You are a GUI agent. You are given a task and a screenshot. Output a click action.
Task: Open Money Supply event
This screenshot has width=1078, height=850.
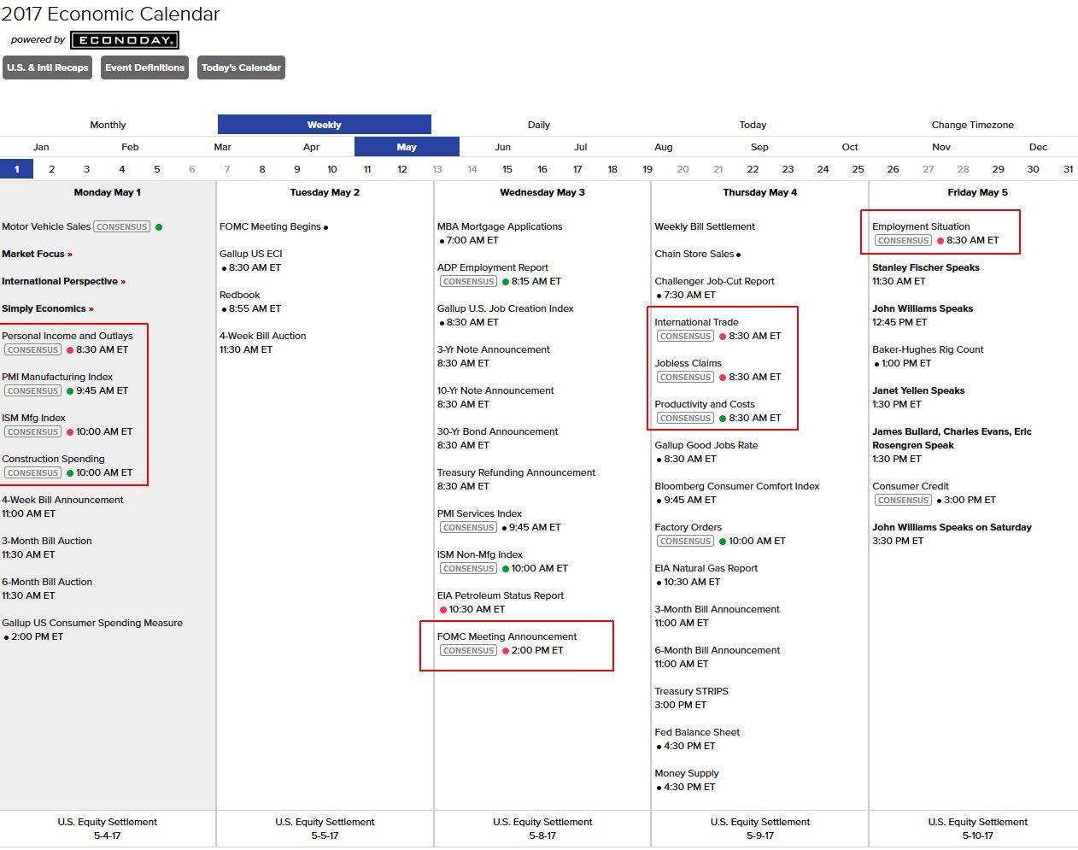(687, 773)
